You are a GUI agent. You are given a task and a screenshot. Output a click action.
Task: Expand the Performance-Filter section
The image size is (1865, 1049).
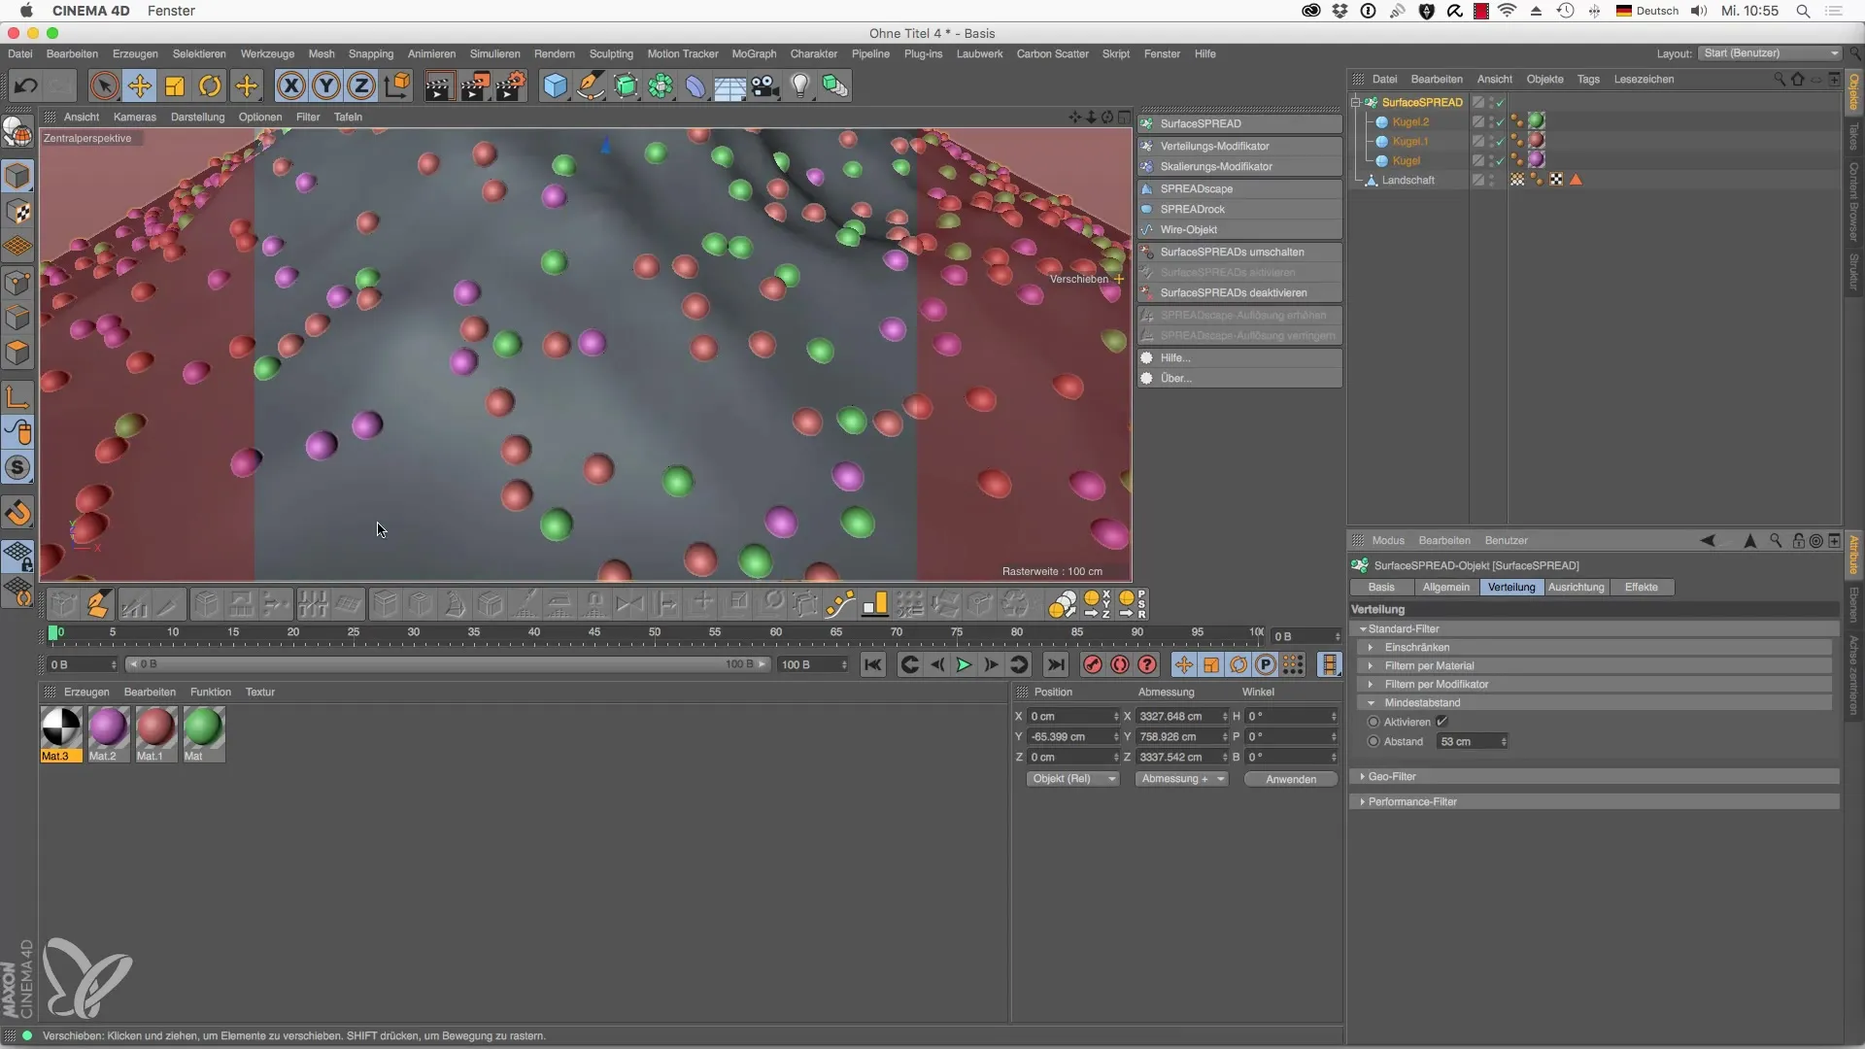click(1363, 801)
